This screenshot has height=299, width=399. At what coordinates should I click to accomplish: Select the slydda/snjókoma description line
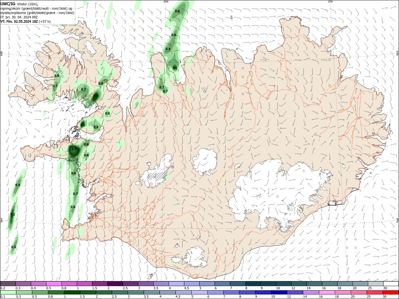click(x=37, y=13)
